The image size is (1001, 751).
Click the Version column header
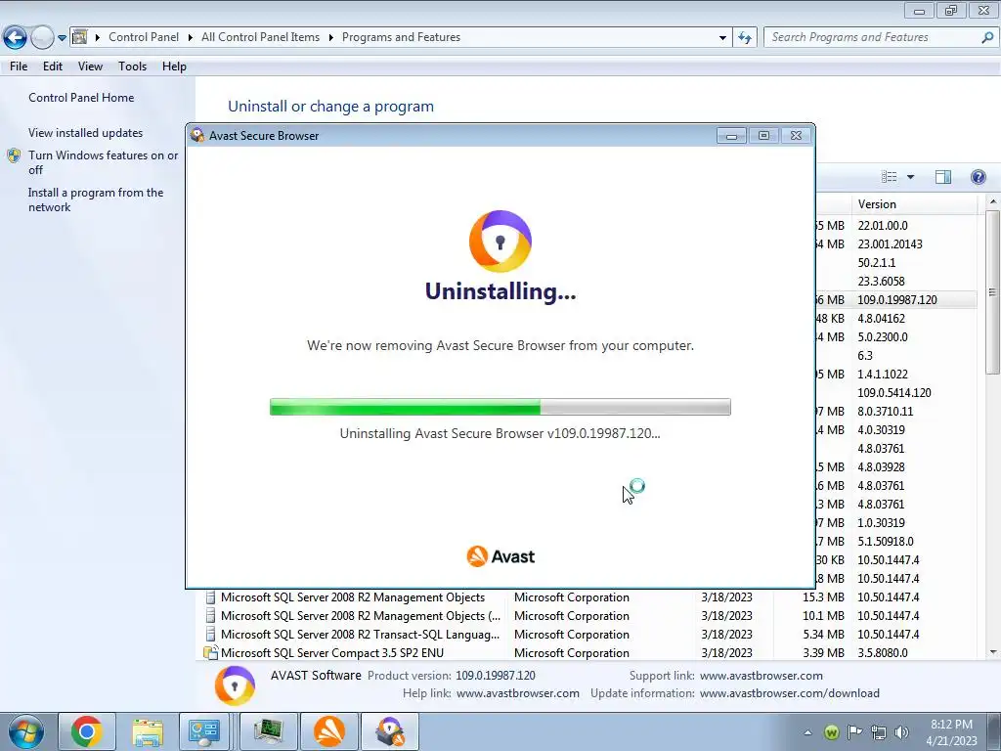914,204
